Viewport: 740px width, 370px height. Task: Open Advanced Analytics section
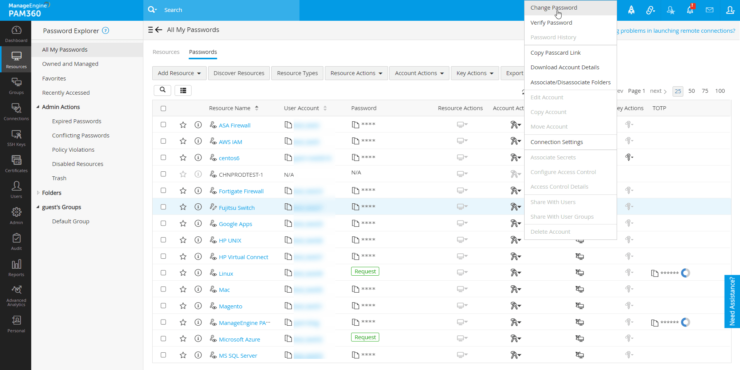(16, 296)
